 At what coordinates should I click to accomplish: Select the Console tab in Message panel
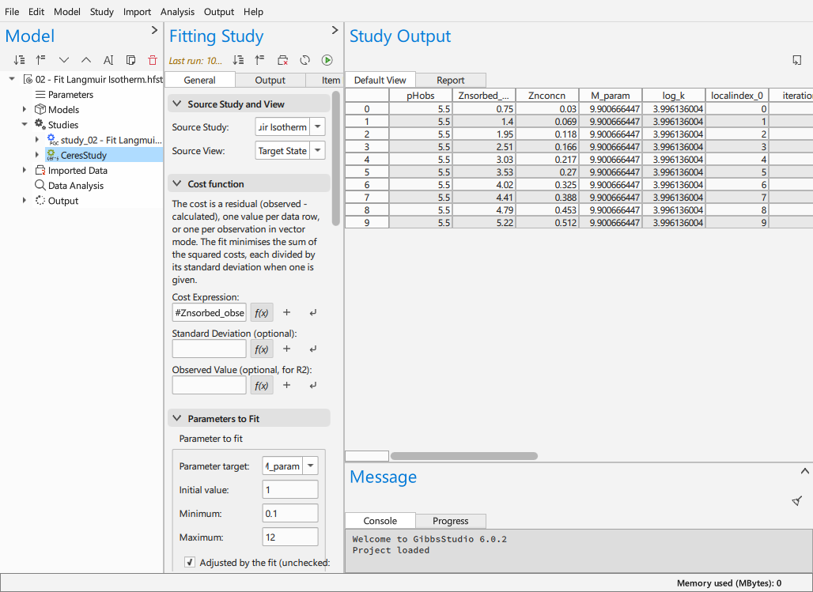coord(380,520)
